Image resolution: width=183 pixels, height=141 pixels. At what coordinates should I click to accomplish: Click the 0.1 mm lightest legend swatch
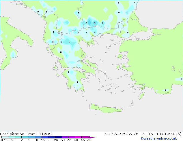(x=5, y=137)
